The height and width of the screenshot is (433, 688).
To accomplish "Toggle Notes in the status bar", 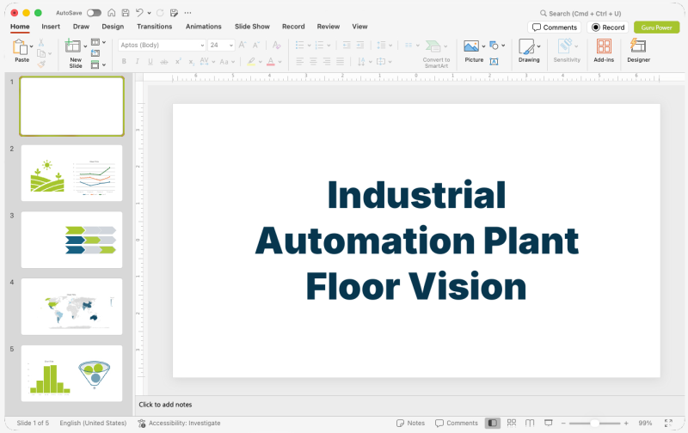I will point(411,423).
